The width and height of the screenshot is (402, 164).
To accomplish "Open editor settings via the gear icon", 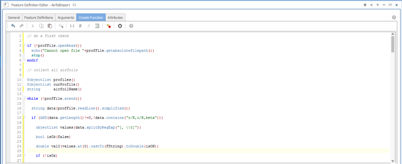I will 120,26.
